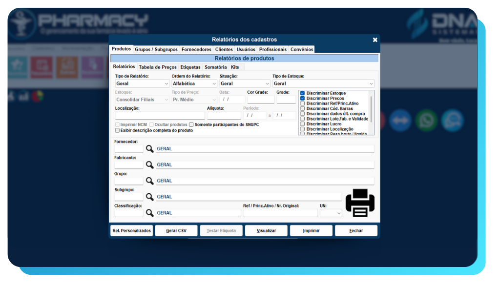Open Kits sub-tab

[235, 67]
